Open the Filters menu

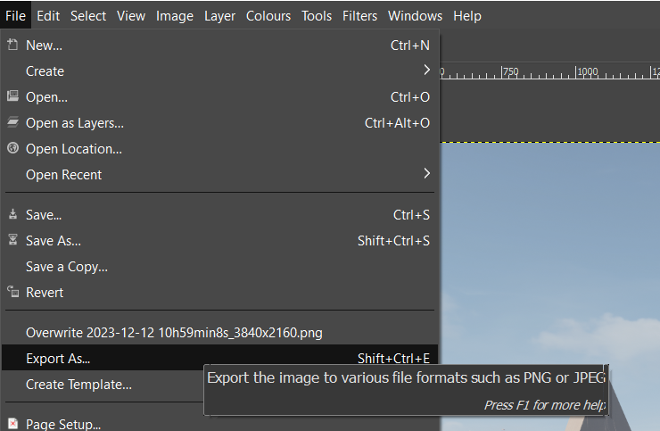click(359, 15)
